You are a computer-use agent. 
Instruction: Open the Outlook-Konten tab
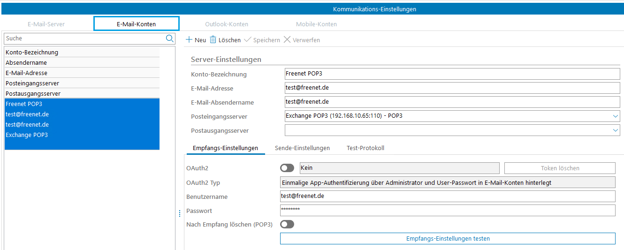click(227, 24)
